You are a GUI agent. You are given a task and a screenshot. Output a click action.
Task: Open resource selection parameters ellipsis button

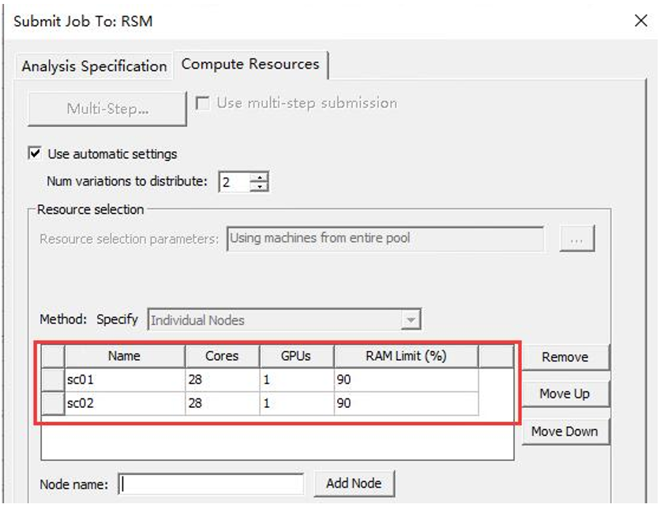click(576, 239)
